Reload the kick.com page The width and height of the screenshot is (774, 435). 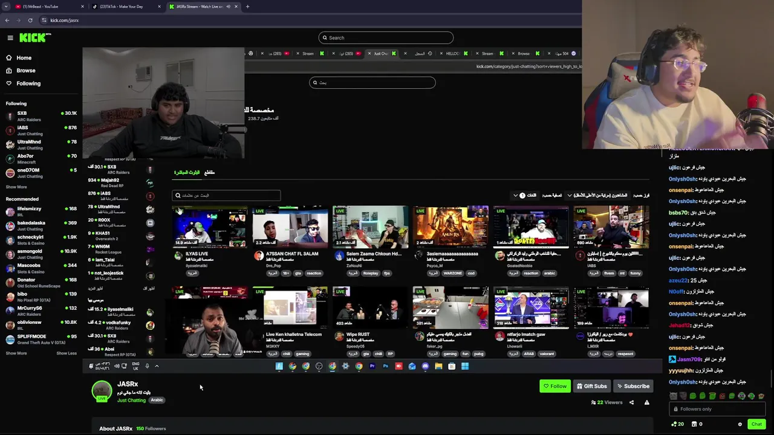(x=30, y=20)
